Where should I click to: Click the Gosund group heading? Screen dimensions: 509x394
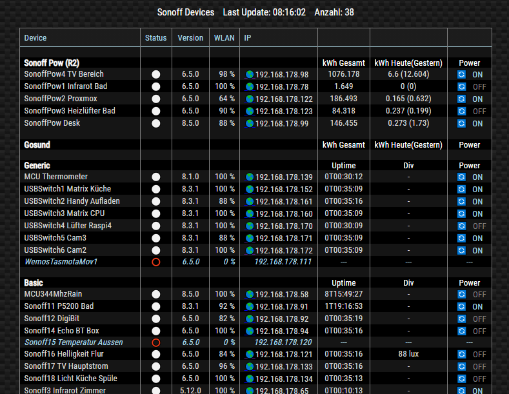(x=37, y=144)
